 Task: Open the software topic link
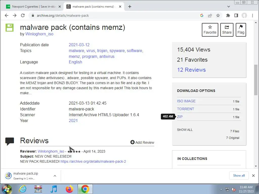click(134, 51)
